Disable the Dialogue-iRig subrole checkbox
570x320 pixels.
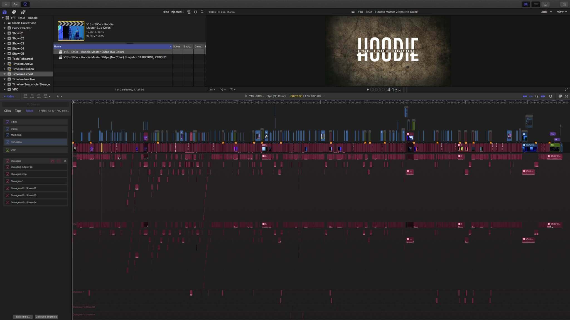click(8, 174)
